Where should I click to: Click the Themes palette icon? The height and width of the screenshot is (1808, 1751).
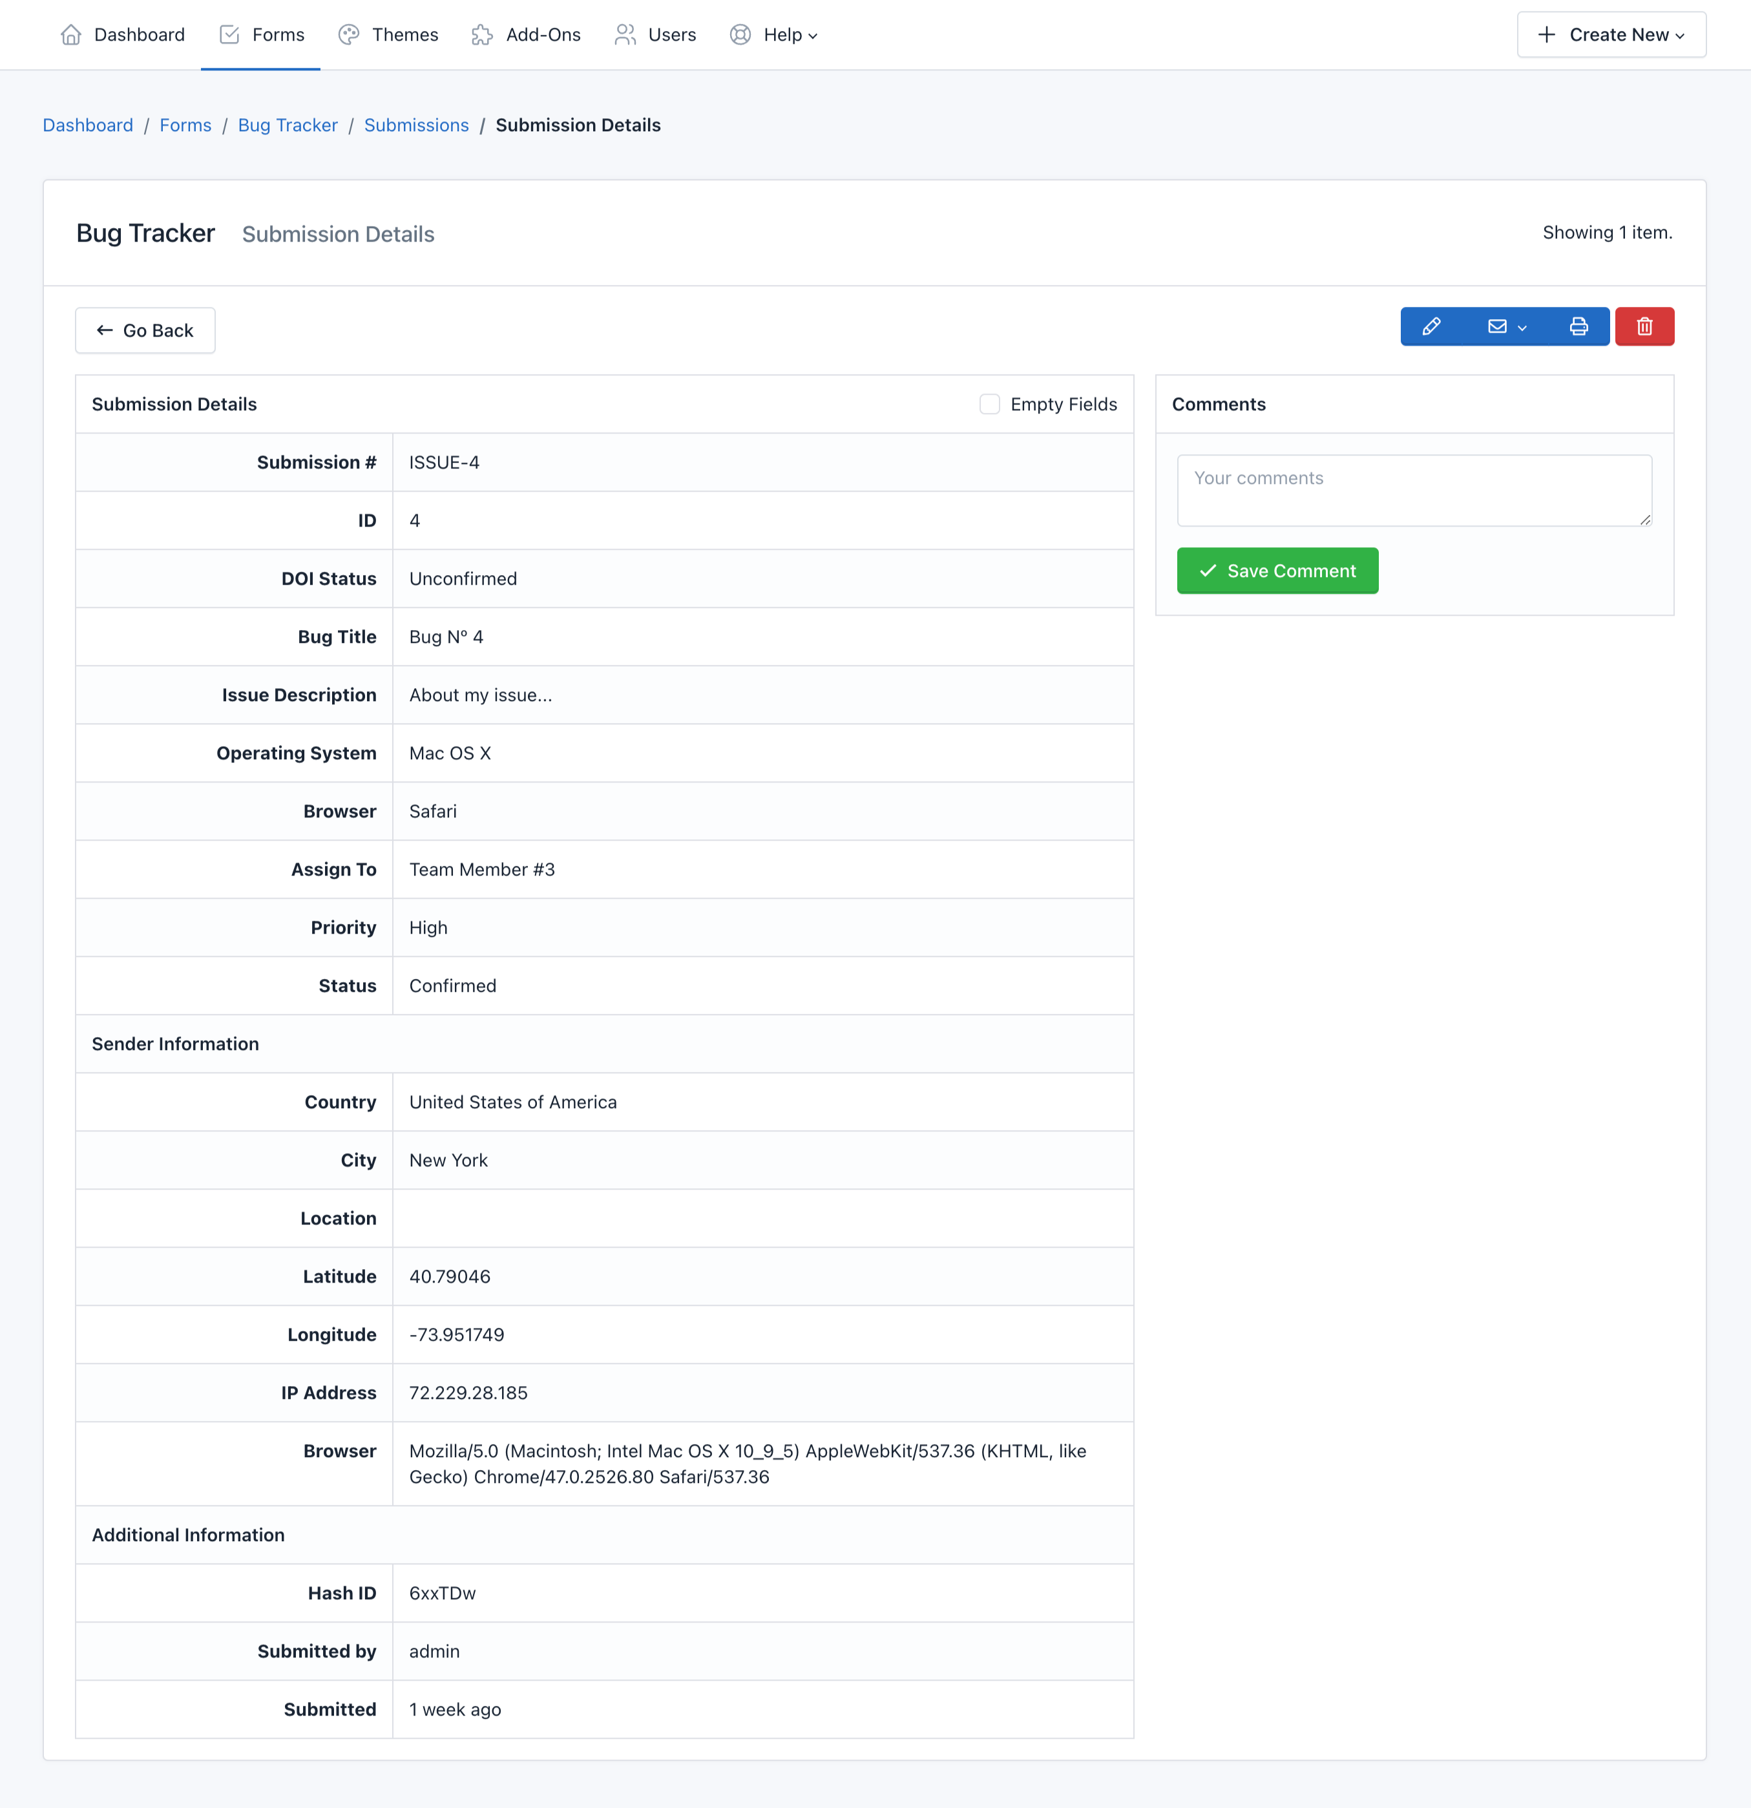point(348,34)
